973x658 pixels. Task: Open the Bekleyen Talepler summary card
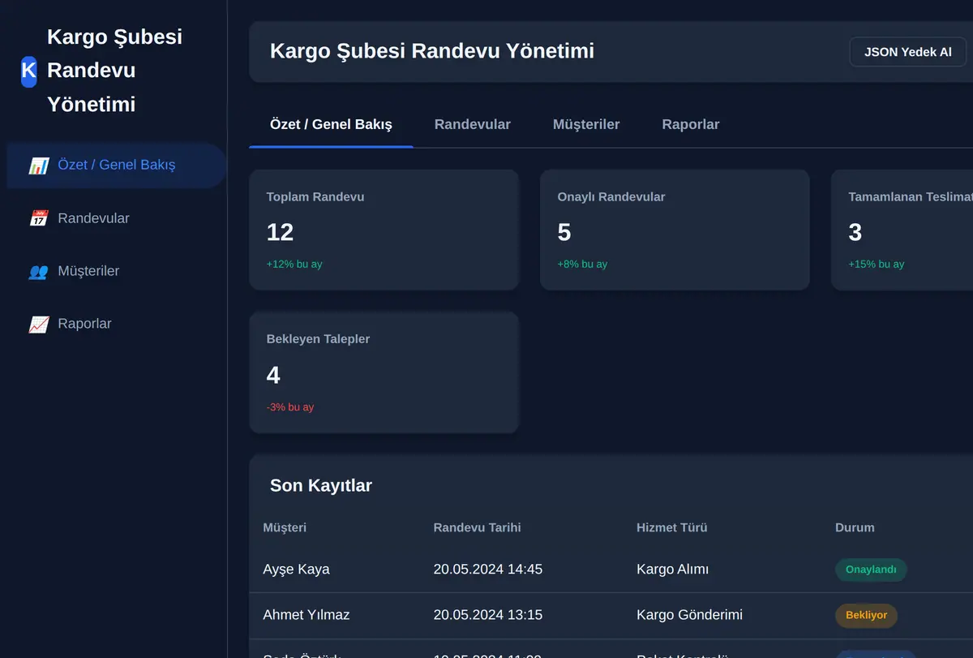[384, 372]
